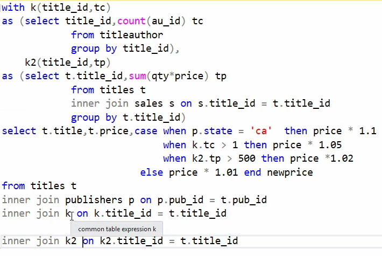Click the 1.01 multiplier value
The height and width of the screenshot is (256, 382).
[227, 172]
